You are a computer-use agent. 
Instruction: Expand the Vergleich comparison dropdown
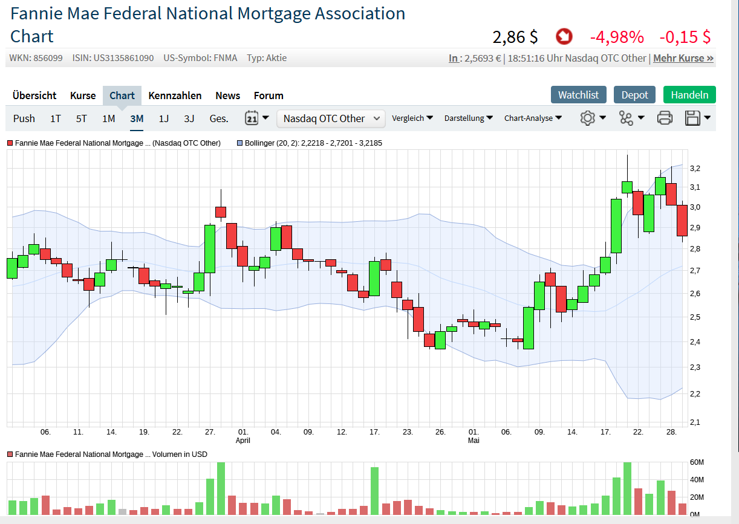pos(412,118)
